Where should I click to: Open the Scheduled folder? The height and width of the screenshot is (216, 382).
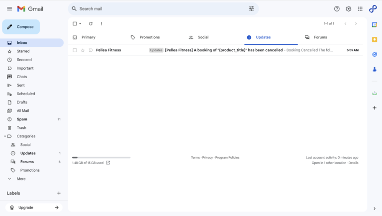[32, 94]
